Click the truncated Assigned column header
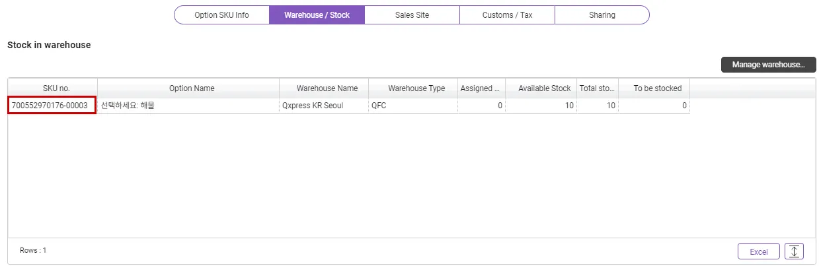The width and height of the screenshot is (819, 266). [481, 88]
